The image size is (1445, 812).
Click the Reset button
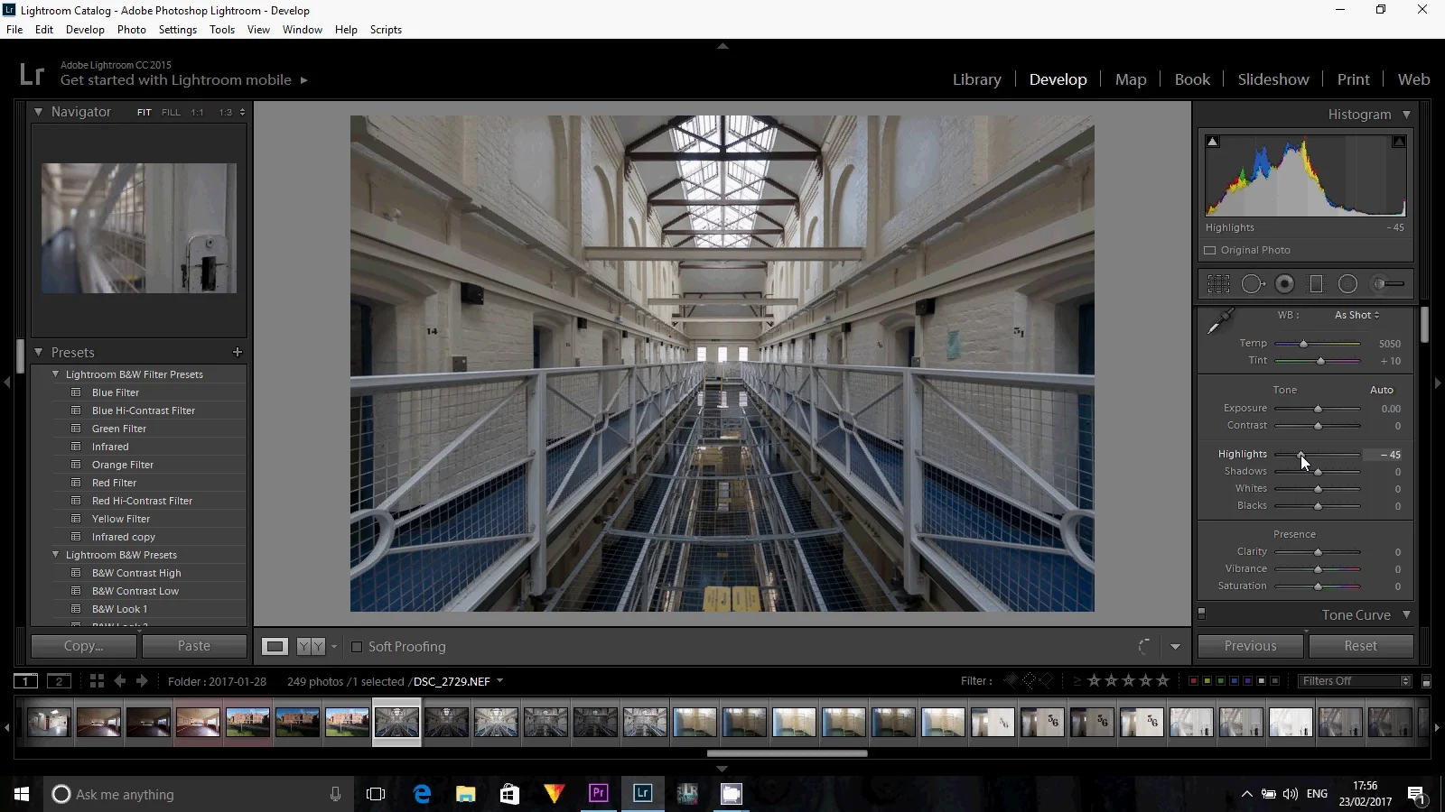1361,646
